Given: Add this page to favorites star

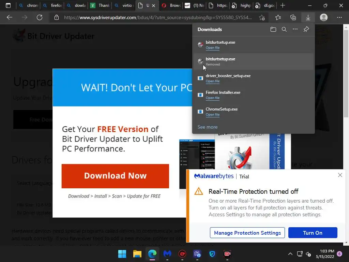Looking at the screenshot, I should pyautogui.click(x=262, y=17).
